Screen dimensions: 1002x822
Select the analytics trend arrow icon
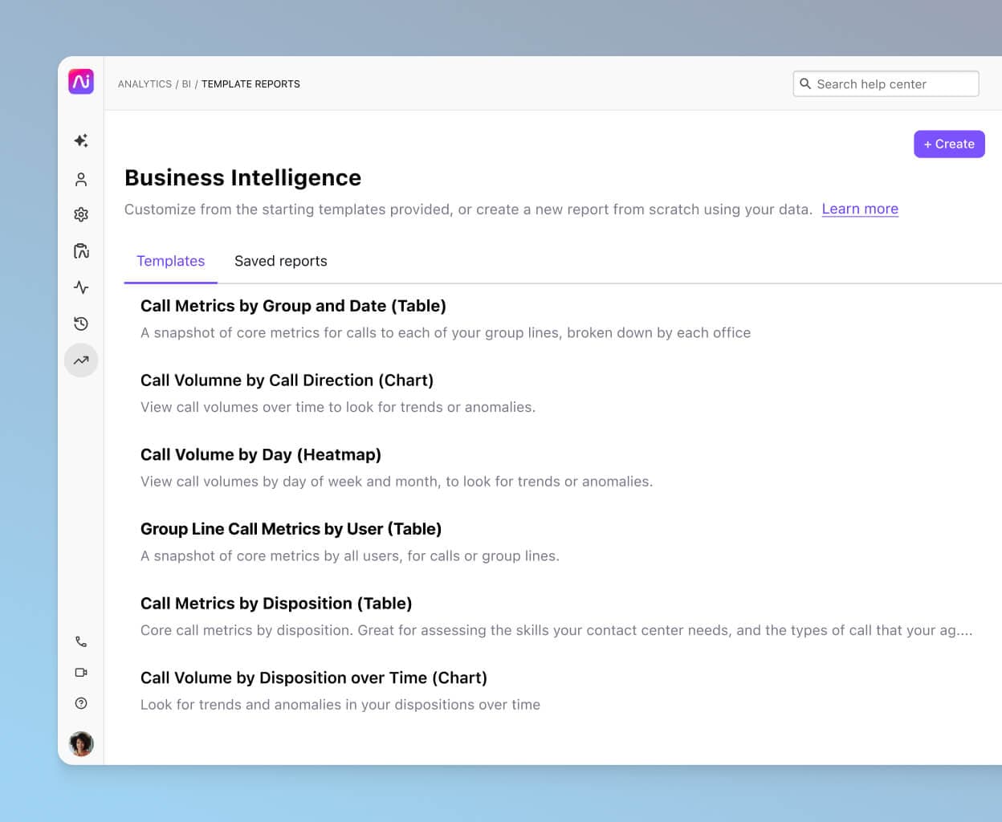point(81,360)
